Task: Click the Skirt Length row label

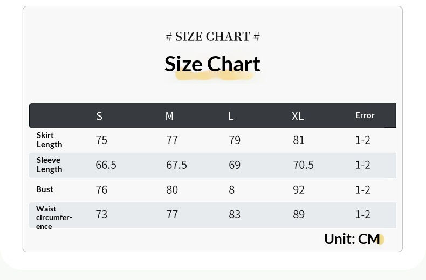Action: click(x=49, y=140)
